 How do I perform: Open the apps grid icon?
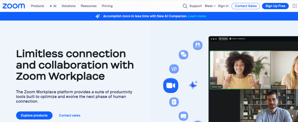click(x=295, y=6)
